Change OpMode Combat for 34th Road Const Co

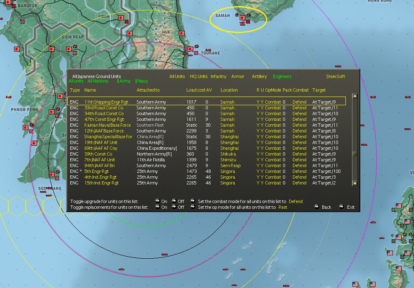273,113
